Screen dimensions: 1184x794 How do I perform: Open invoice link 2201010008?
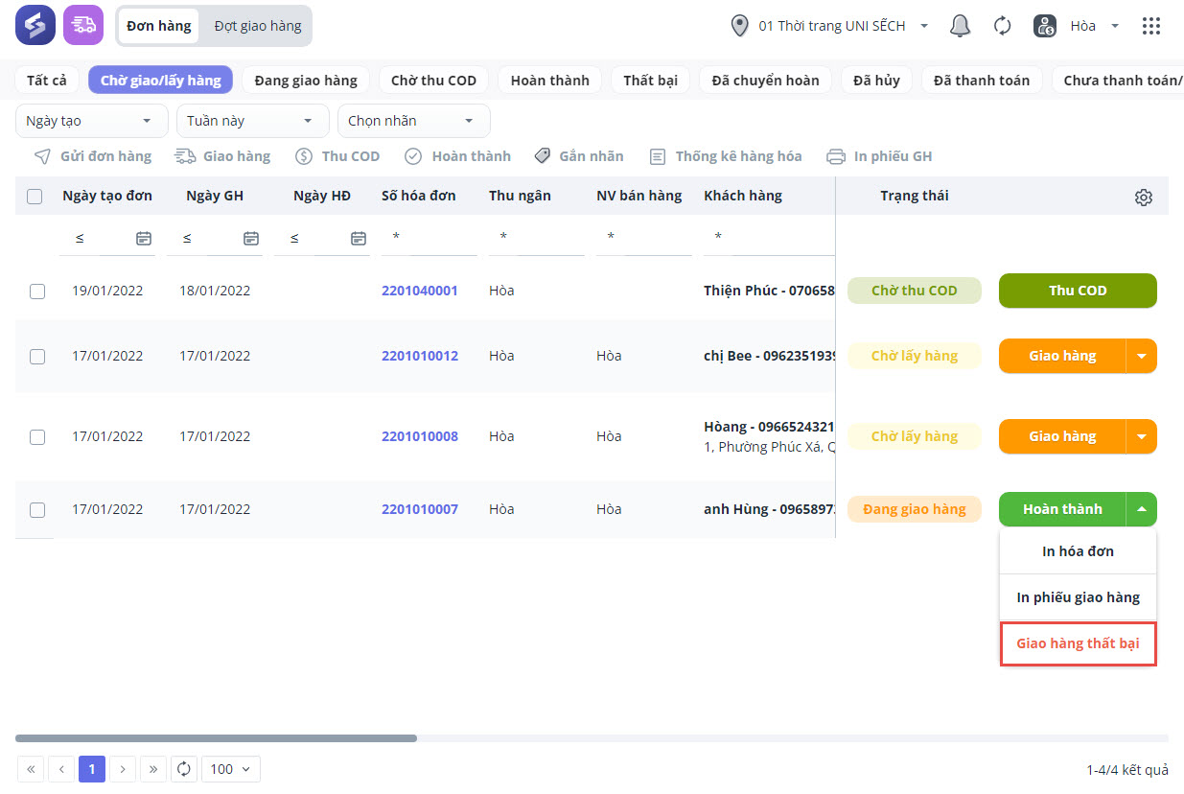tap(420, 436)
